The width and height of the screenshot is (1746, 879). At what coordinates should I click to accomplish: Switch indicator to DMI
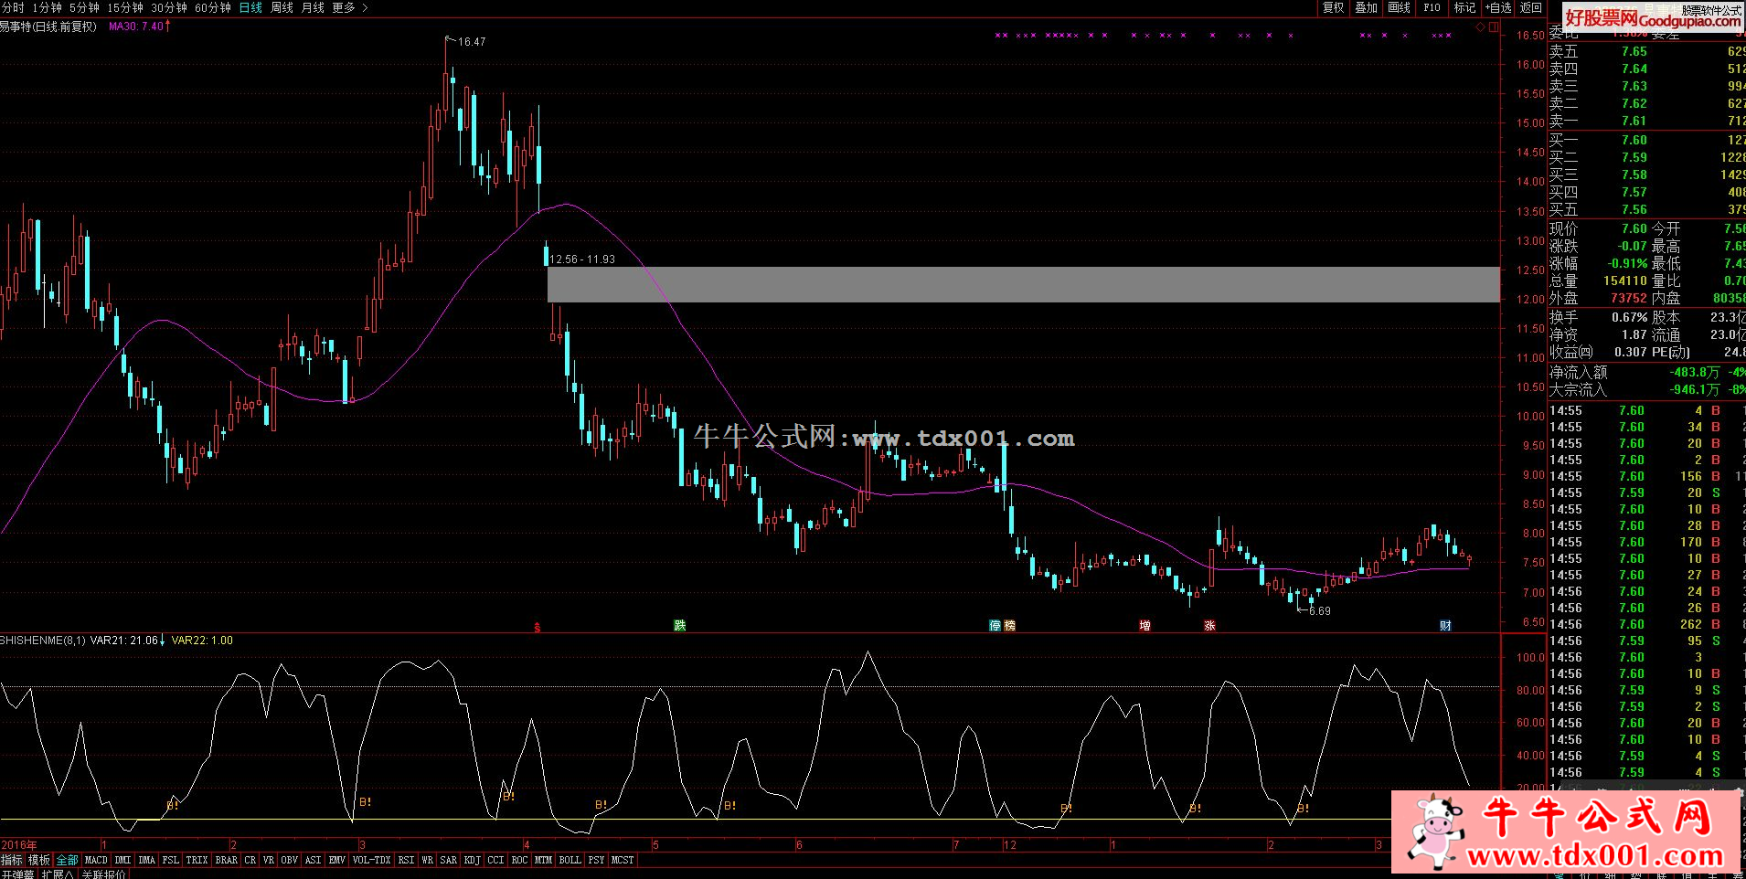tap(123, 860)
